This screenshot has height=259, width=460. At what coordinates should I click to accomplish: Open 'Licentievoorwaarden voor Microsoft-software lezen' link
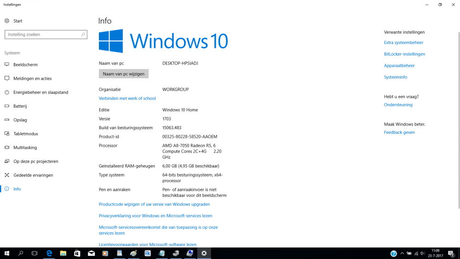148,244
